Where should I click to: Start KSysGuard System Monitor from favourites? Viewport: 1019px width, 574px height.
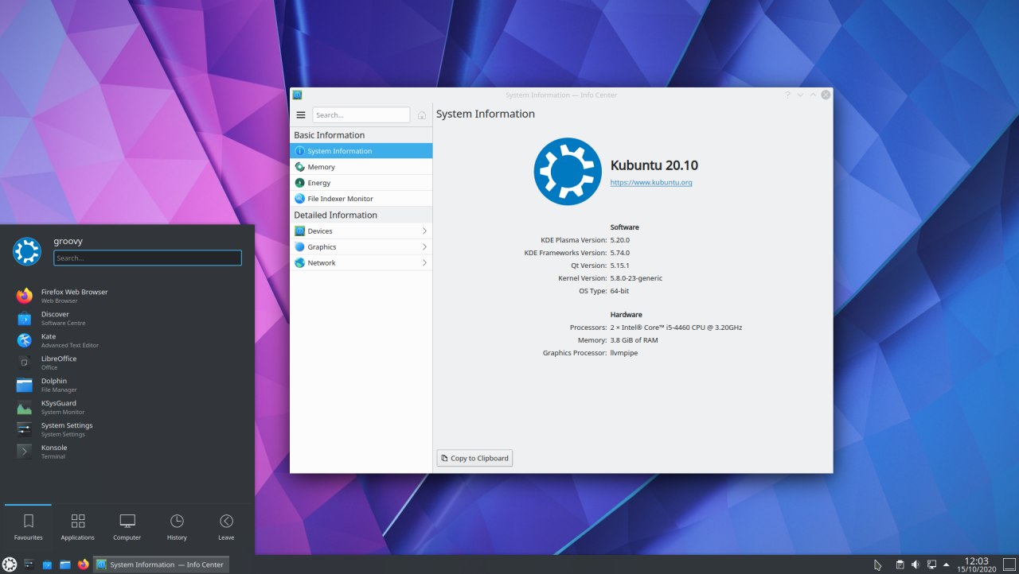(127, 407)
